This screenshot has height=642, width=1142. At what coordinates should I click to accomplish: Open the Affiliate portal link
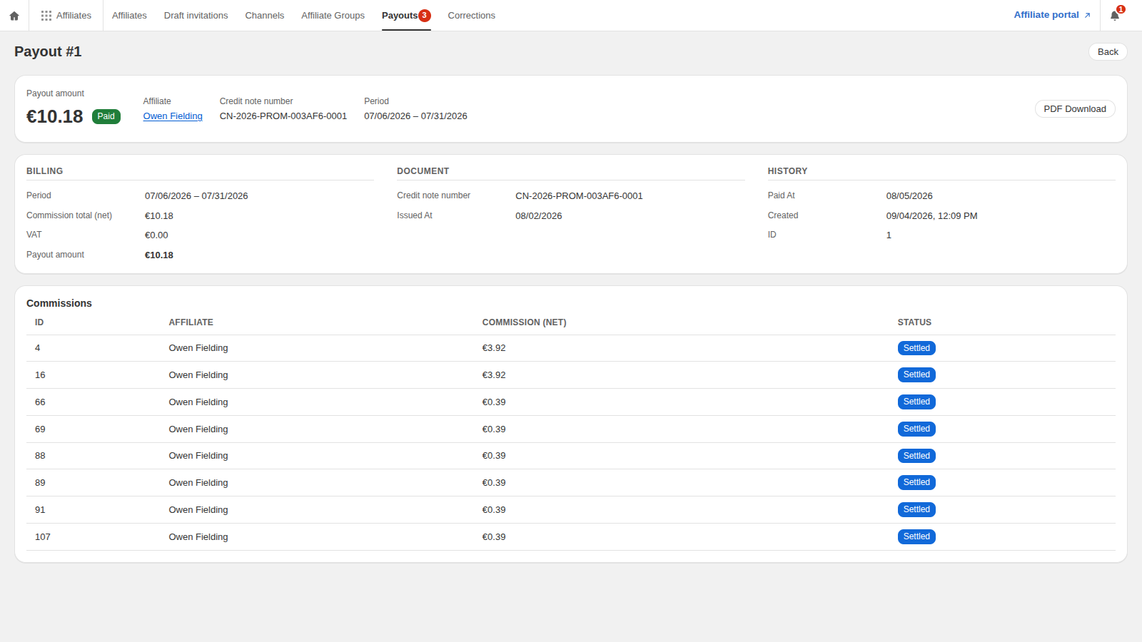1046,15
